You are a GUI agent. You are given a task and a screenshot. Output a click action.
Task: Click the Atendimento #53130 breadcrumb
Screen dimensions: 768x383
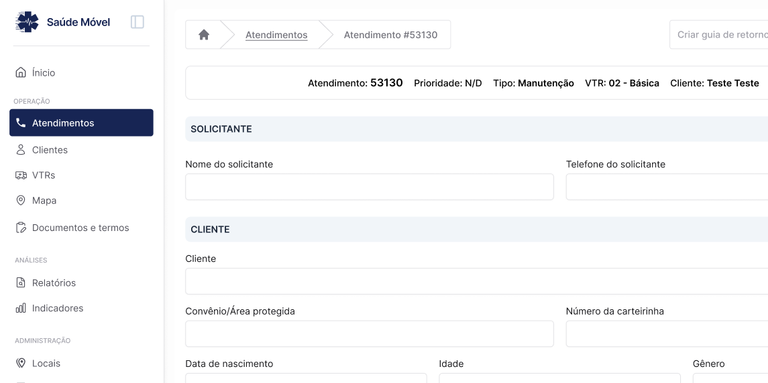pyautogui.click(x=390, y=35)
